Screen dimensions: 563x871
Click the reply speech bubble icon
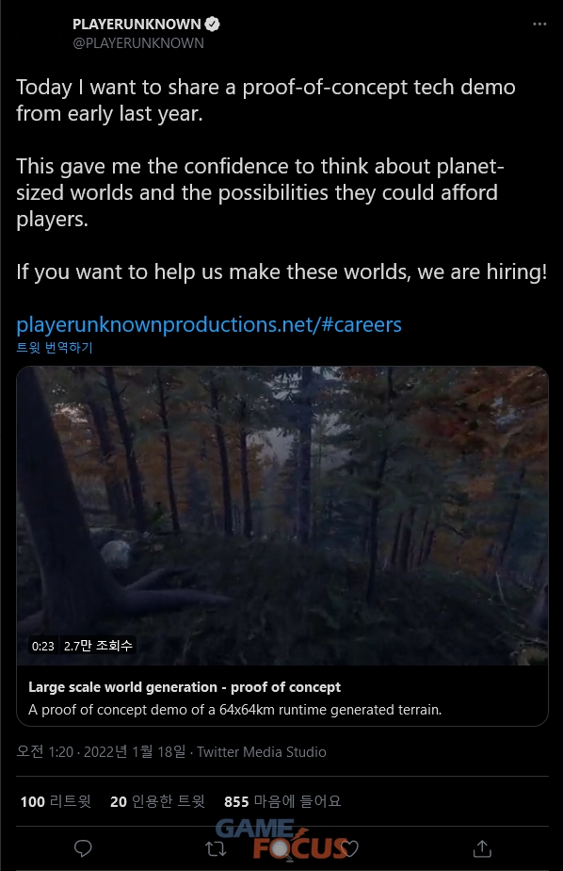click(83, 848)
